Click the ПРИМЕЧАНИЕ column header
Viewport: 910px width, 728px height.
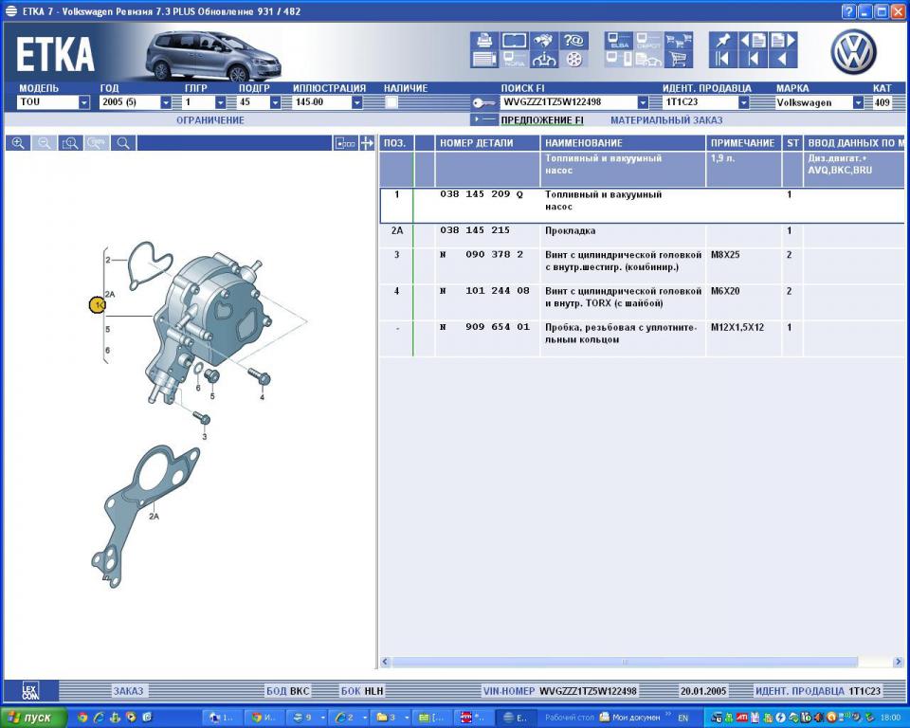[x=743, y=143]
